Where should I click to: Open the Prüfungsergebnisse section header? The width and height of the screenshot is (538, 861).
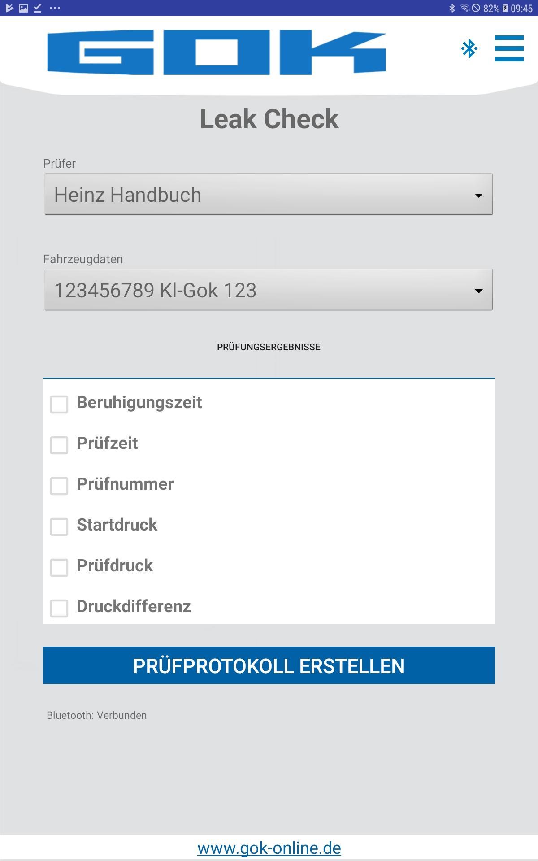269,347
